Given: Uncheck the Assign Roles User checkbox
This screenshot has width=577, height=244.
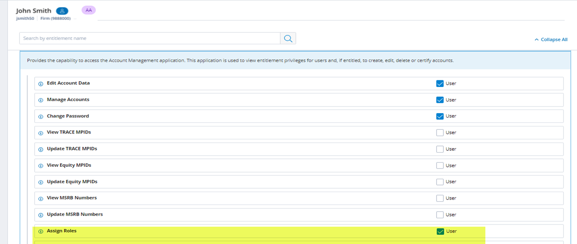Looking at the screenshot, I should 440,231.
